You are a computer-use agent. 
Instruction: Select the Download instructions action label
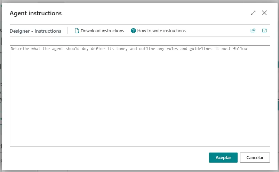tap(102, 31)
